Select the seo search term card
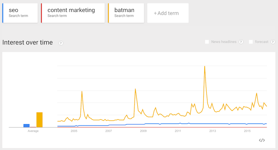 pyautogui.click(x=20, y=13)
